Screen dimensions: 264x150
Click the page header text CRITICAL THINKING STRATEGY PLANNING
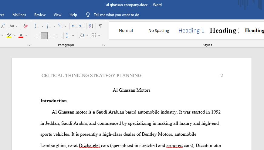91,76
